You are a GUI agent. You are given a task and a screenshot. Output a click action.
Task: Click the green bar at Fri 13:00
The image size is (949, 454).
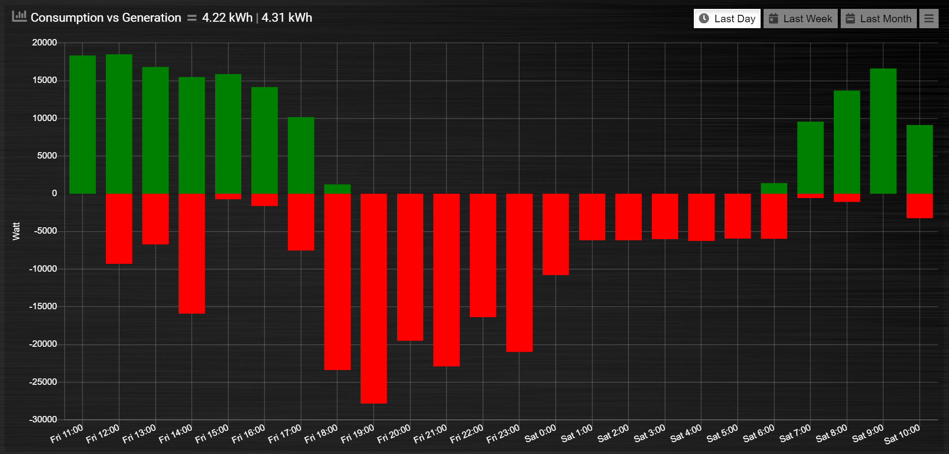click(155, 130)
